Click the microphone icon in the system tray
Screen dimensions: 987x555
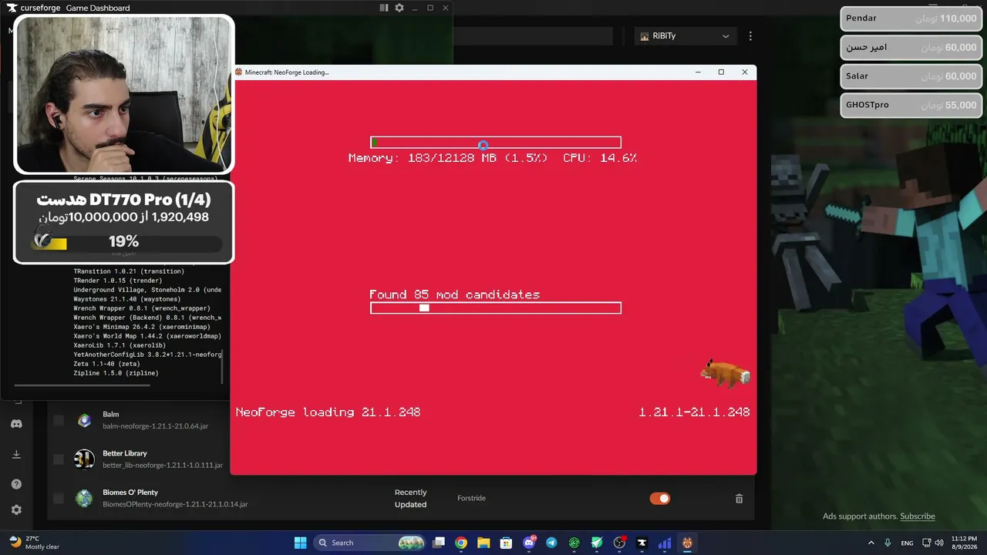888,543
